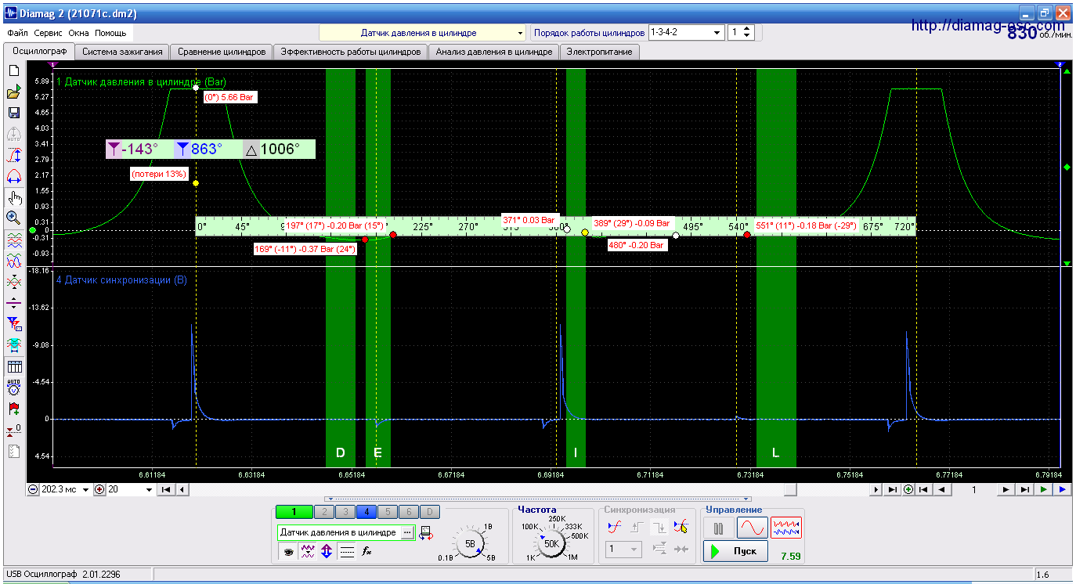This screenshot has width=1076, height=584.
Task: Select the magnifier zoom tool
Action: (13, 218)
